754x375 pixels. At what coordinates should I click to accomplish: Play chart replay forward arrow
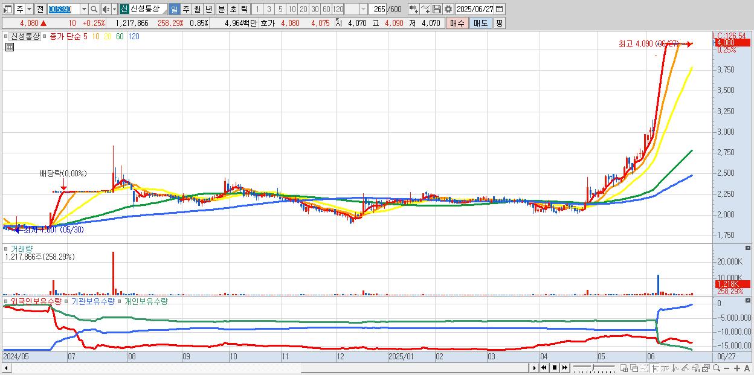(535, 368)
